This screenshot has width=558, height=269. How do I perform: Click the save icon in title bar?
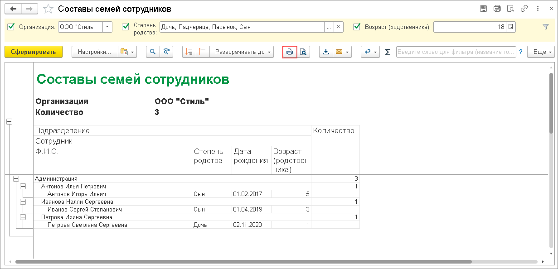coord(483,9)
